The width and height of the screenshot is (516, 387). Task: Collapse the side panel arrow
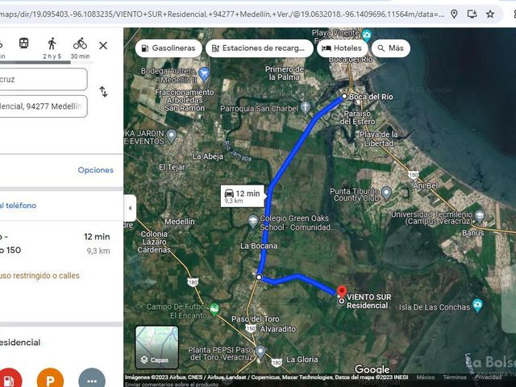130,208
